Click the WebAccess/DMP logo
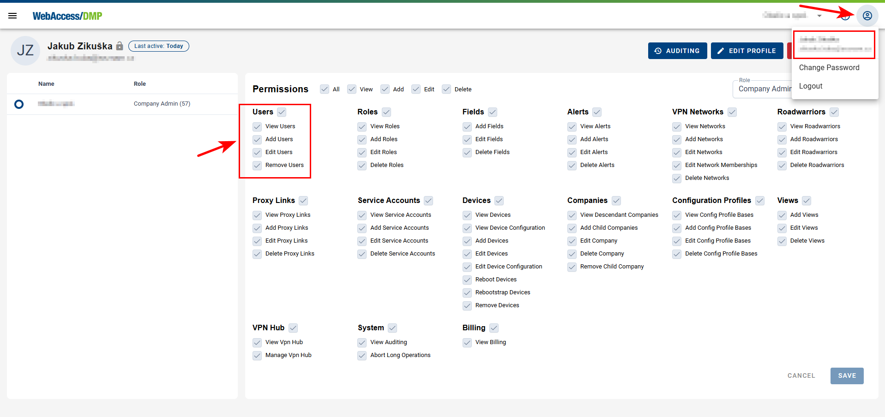 (x=67, y=15)
